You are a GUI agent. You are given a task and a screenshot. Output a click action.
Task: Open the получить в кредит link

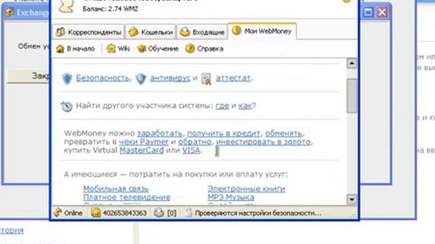tap(224, 134)
